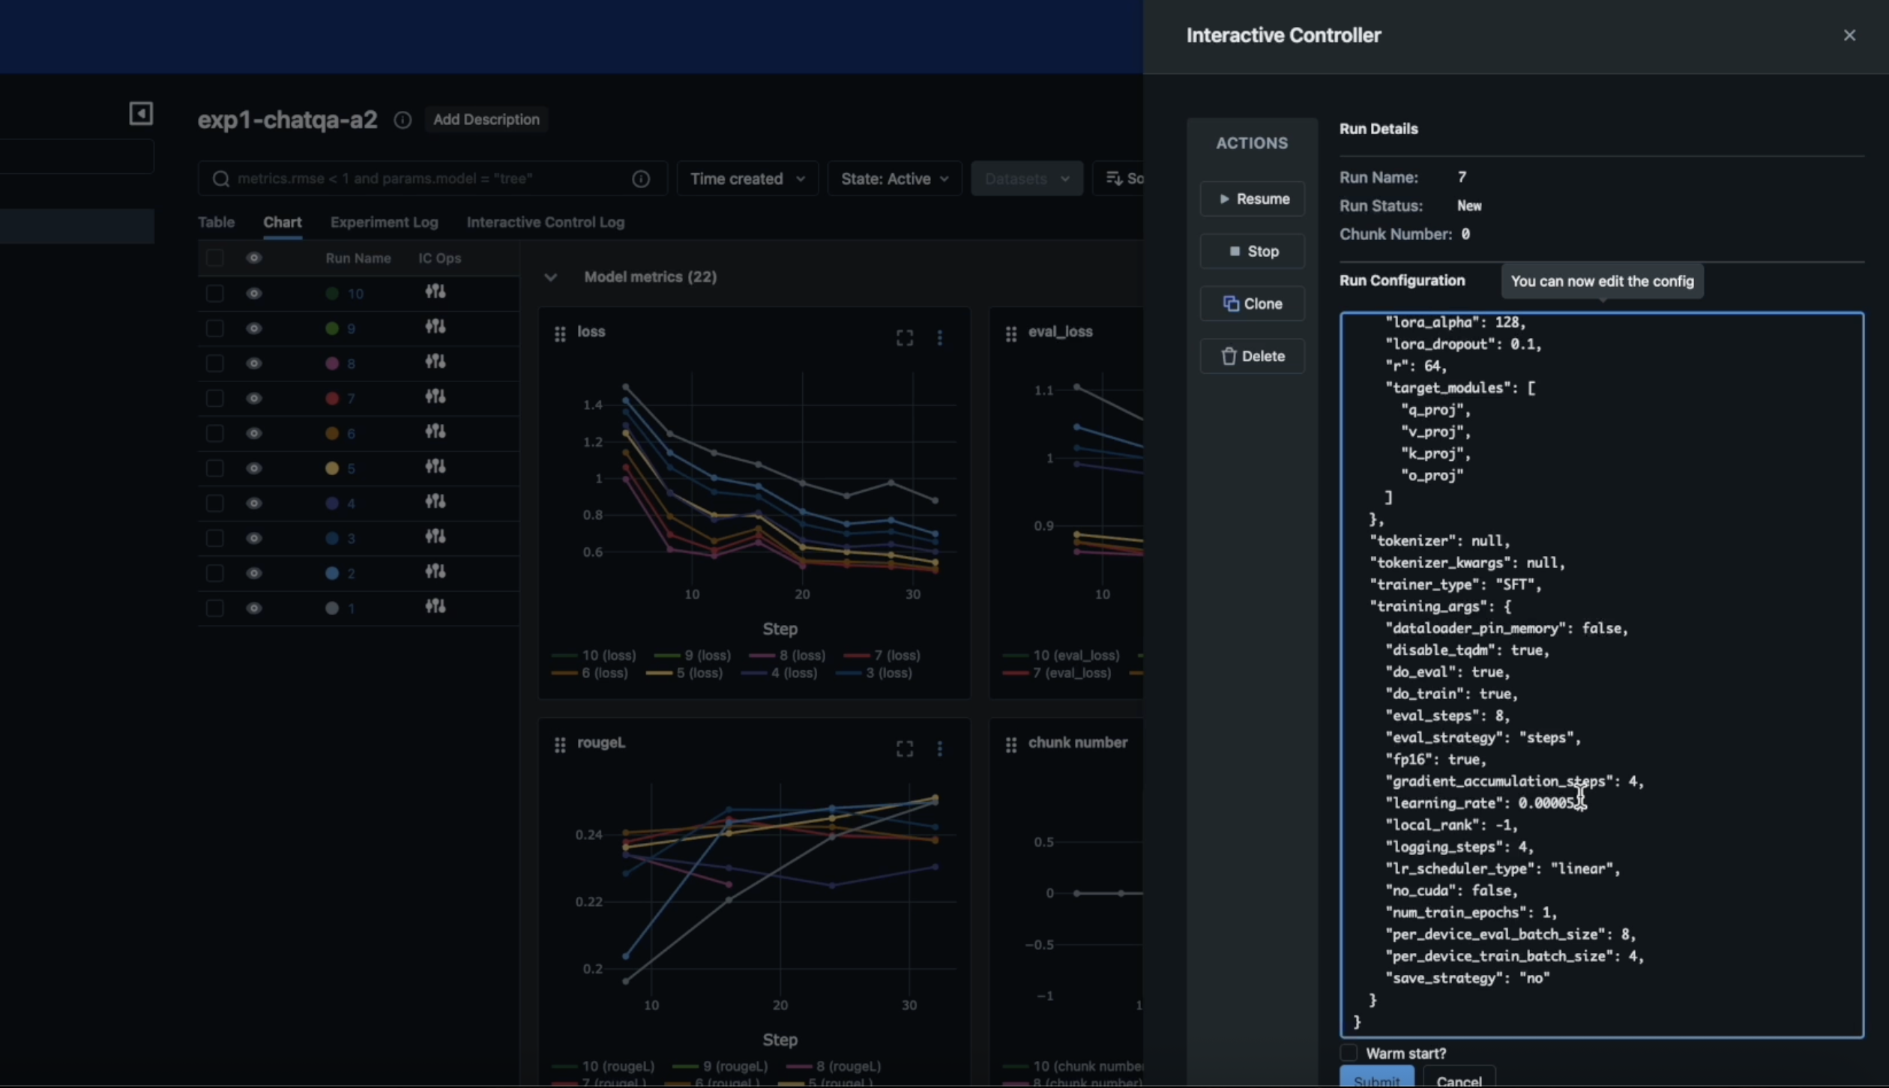Expand rougeL chart to fullscreen
This screenshot has height=1088, width=1889.
(905, 749)
